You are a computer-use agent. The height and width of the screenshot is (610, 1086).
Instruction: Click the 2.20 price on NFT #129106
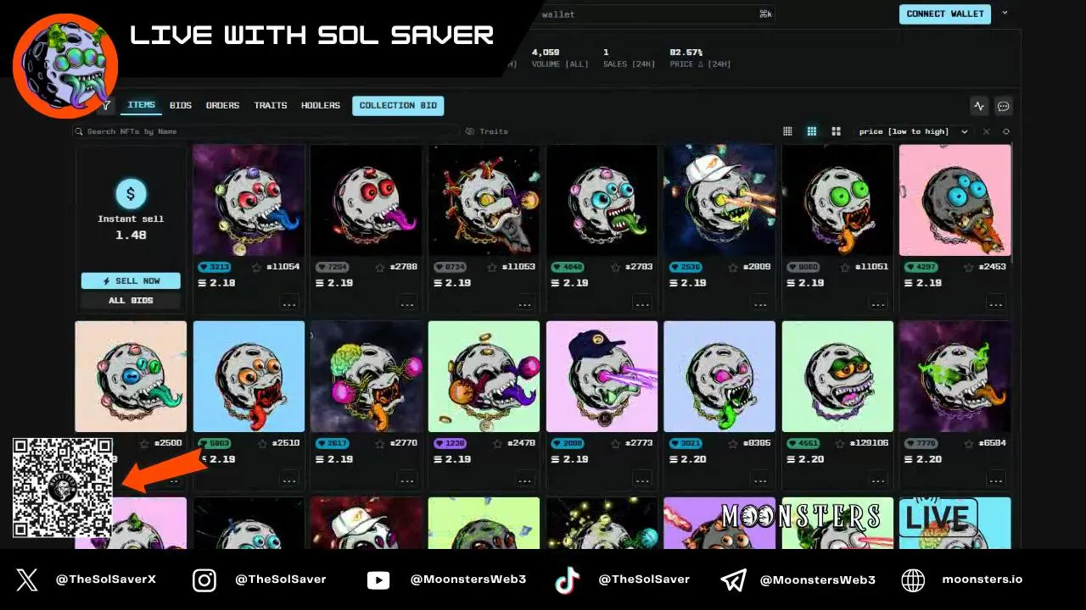805,459
